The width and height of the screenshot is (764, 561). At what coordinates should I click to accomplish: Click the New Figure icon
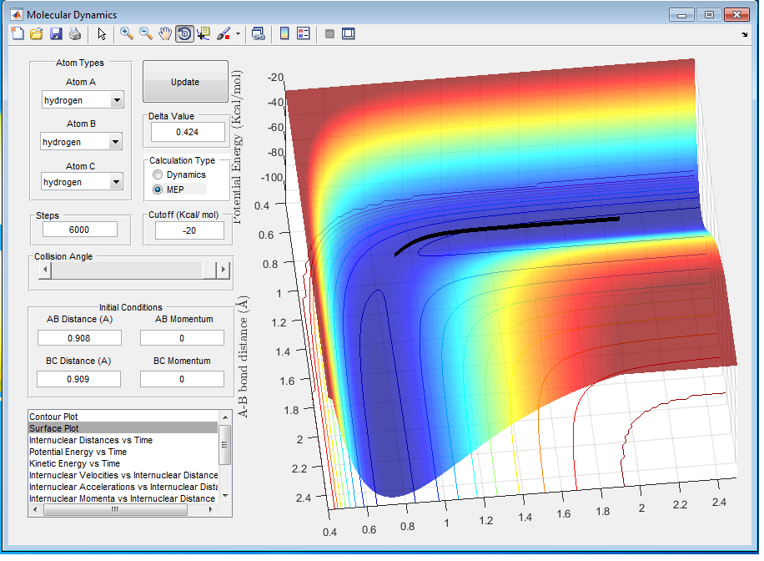[18, 34]
